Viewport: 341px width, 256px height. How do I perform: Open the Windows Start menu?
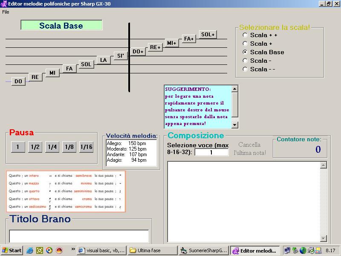click(x=12, y=250)
